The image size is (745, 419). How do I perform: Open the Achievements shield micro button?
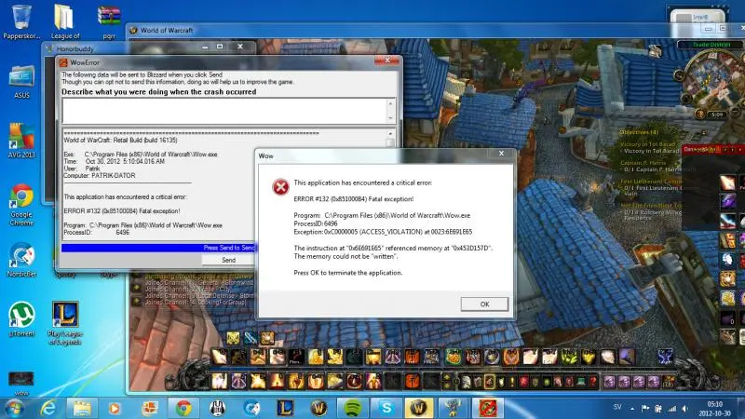[x=501, y=382]
